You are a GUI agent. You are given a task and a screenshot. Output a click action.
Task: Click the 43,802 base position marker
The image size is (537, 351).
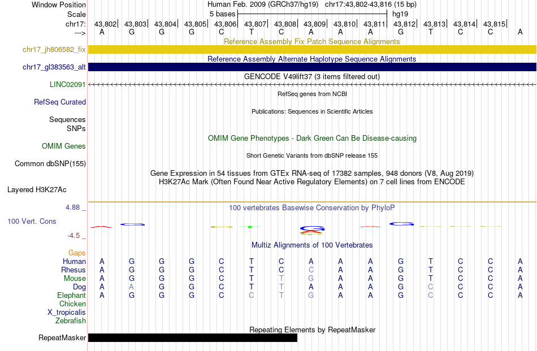point(106,24)
